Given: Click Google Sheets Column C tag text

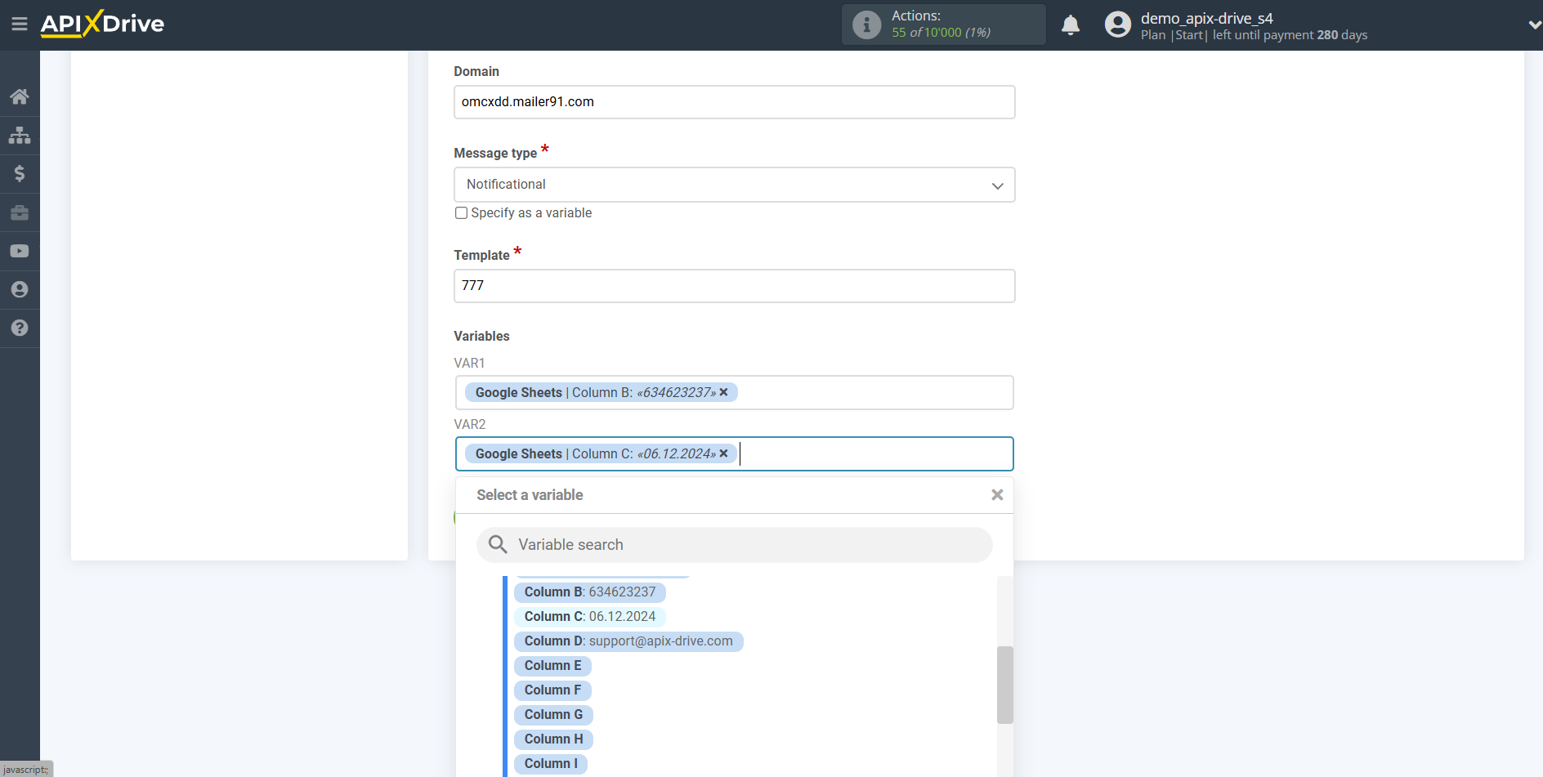Looking at the screenshot, I should tap(595, 453).
